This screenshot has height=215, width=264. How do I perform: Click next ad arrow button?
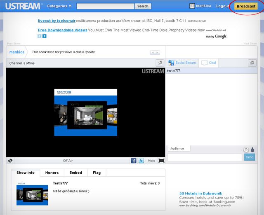point(45,36)
